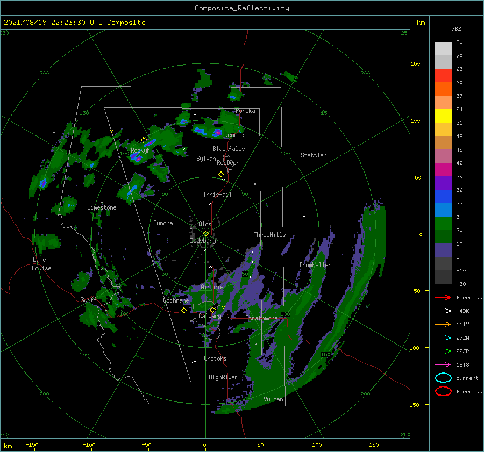Click the asterisk marker above Limestone
This screenshot has width=484, height=452.
pyautogui.click(x=102, y=203)
